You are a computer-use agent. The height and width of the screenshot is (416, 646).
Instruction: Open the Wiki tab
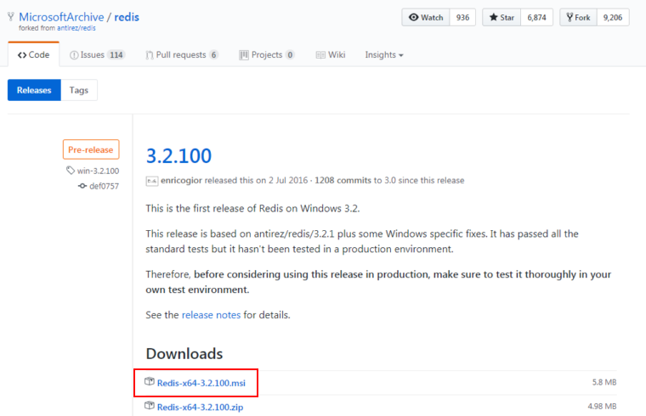click(331, 54)
